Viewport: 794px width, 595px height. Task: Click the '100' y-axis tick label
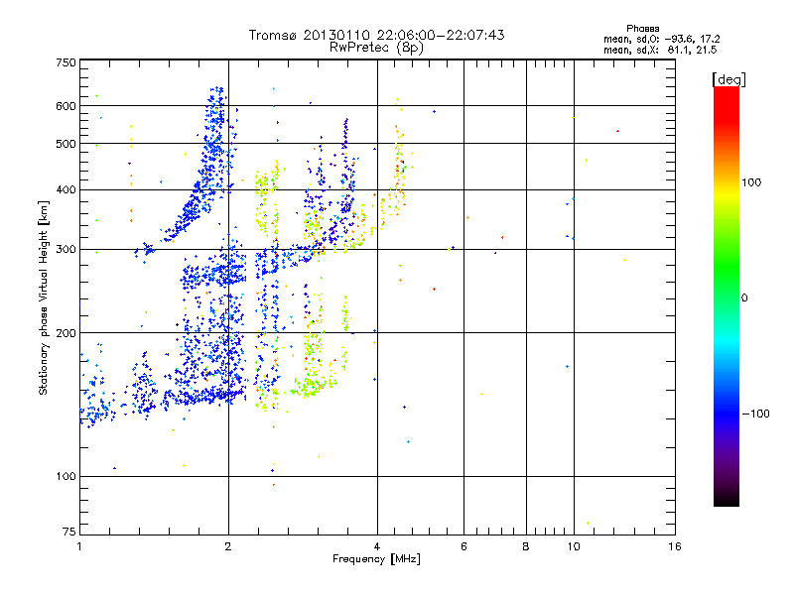click(x=66, y=477)
